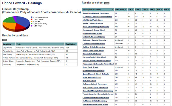Click the Unreturned cell for Kente Public School

(121, 67)
